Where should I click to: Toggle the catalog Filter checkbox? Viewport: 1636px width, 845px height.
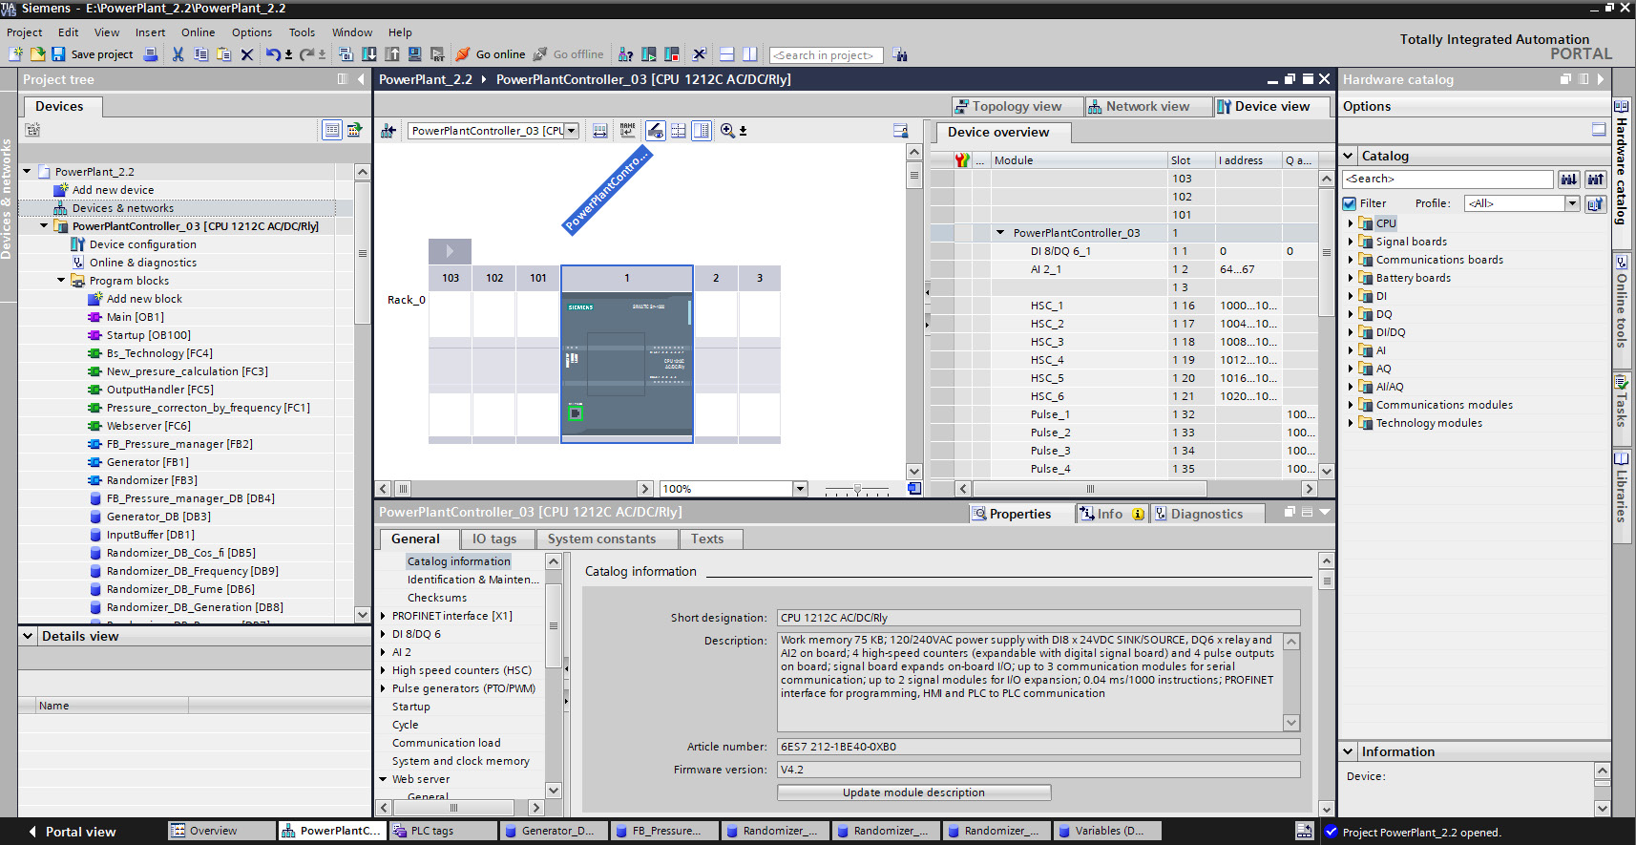point(1350,203)
